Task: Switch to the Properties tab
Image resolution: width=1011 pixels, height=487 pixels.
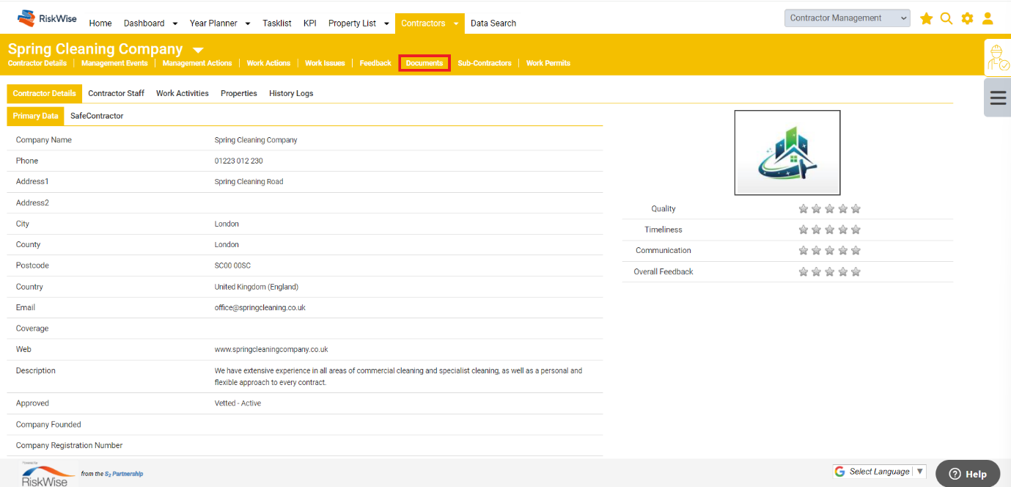Action: (x=239, y=94)
